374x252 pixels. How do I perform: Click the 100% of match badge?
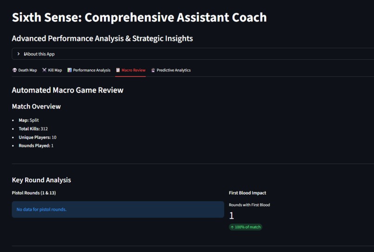pyautogui.click(x=245, y=227)
